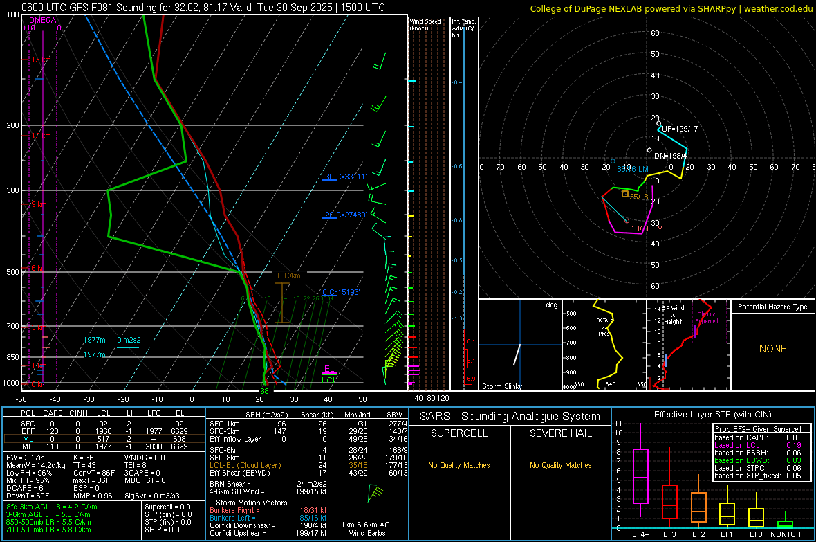Click the -20 C=27480' level label
This screenshot has width=816, height=542.
coord(344,214)
